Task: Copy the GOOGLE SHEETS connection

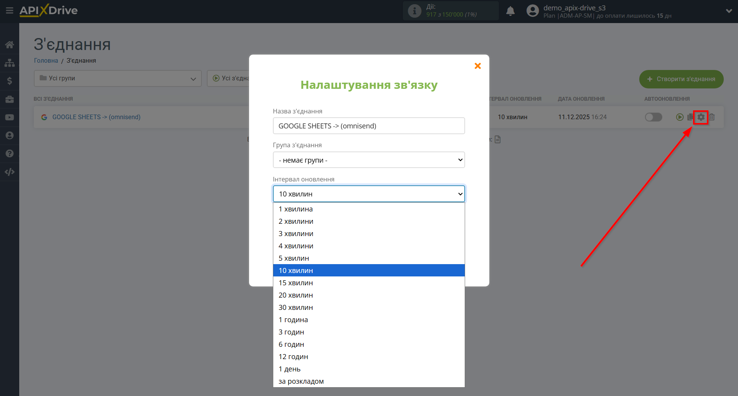Action: tap(690, 117)
